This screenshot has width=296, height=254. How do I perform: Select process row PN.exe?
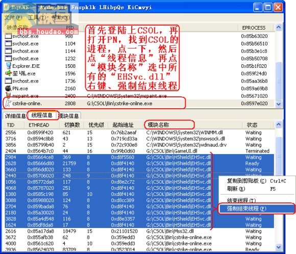pos(139,88)
